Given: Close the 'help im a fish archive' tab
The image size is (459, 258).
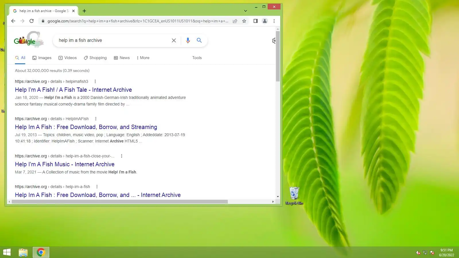Looking at the screenshot, I should [x=73, y=11].
